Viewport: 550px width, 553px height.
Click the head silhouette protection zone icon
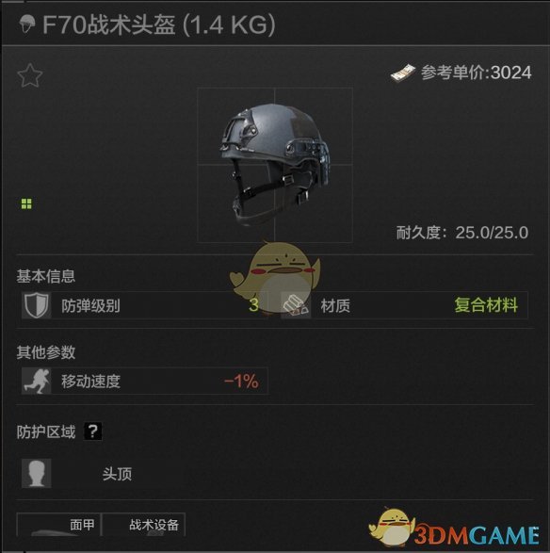37,473
